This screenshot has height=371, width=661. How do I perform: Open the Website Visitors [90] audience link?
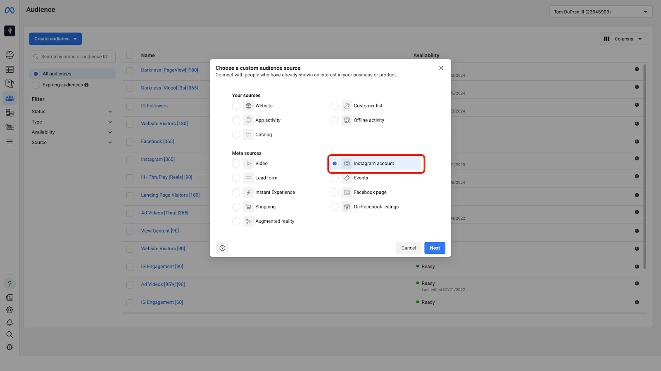(x=163, y=249)
